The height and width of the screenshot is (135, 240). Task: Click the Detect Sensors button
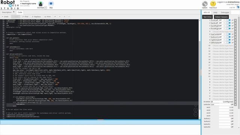(221, 17)
